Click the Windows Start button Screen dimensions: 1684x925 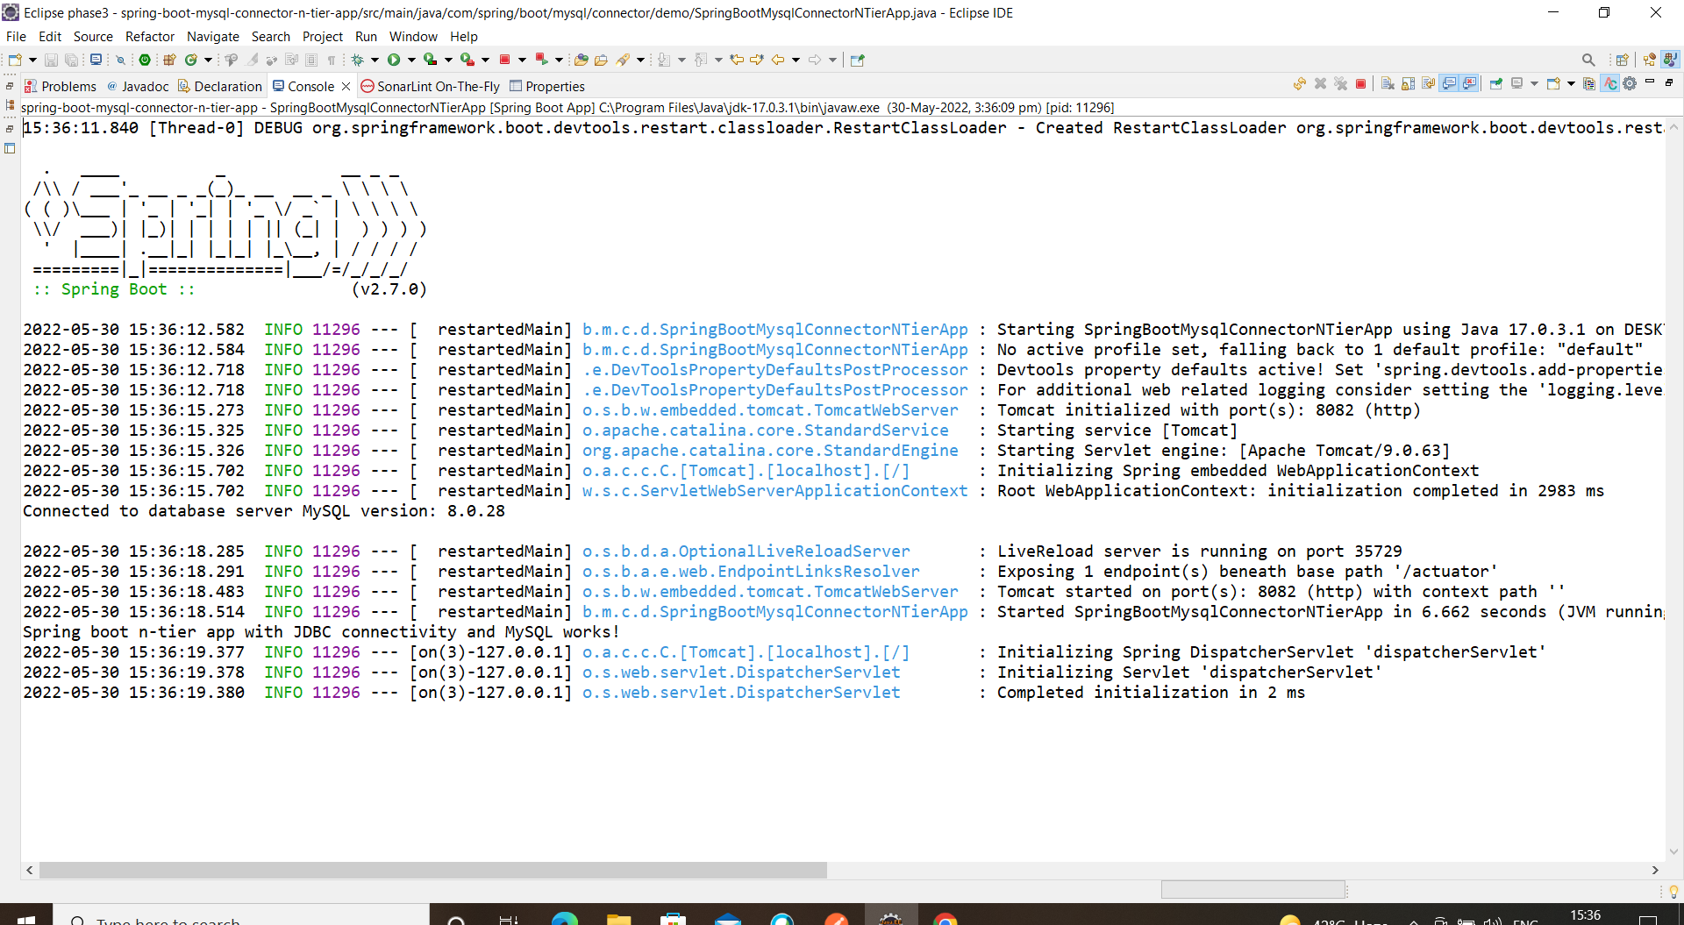(26, 918)
